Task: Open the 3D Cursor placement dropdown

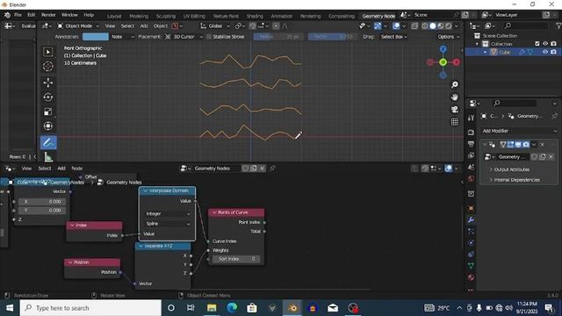Action: 184,37
